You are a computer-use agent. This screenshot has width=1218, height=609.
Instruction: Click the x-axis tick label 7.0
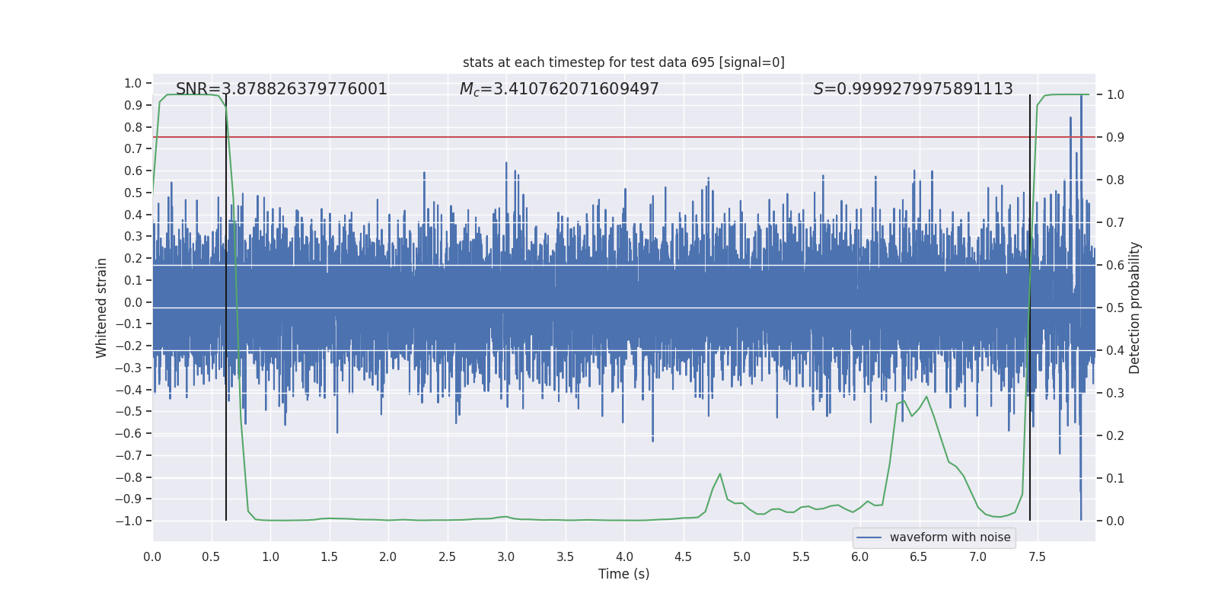pos(978,556)
